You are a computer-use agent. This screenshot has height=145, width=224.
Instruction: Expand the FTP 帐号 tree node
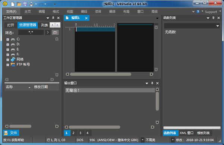click(x=8, y=65)
